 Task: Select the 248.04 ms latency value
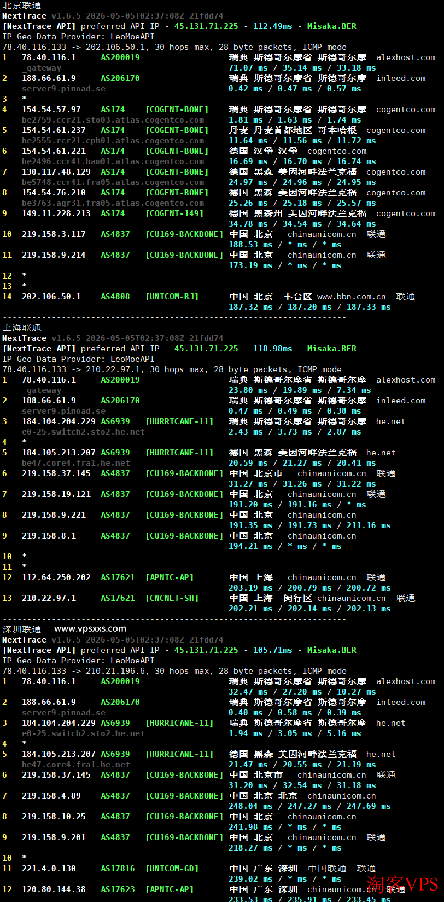(250, 806)
